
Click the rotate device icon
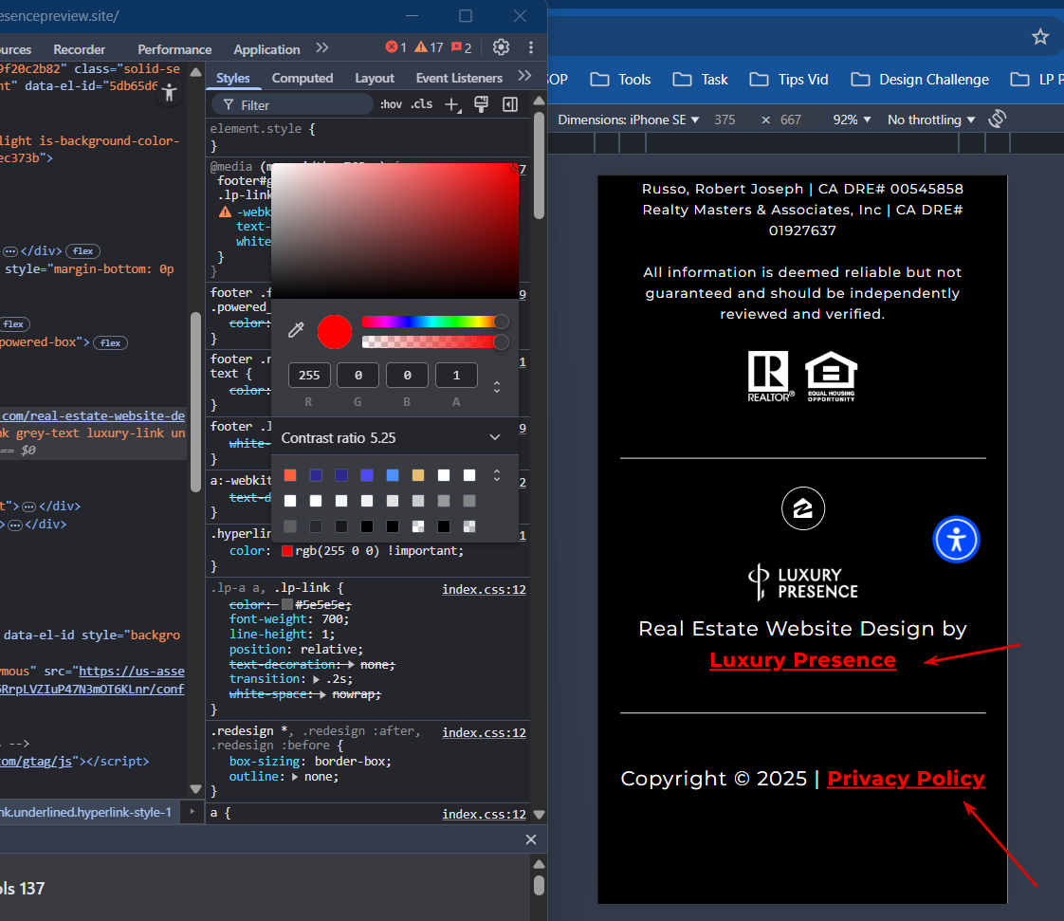coord(997,120)
